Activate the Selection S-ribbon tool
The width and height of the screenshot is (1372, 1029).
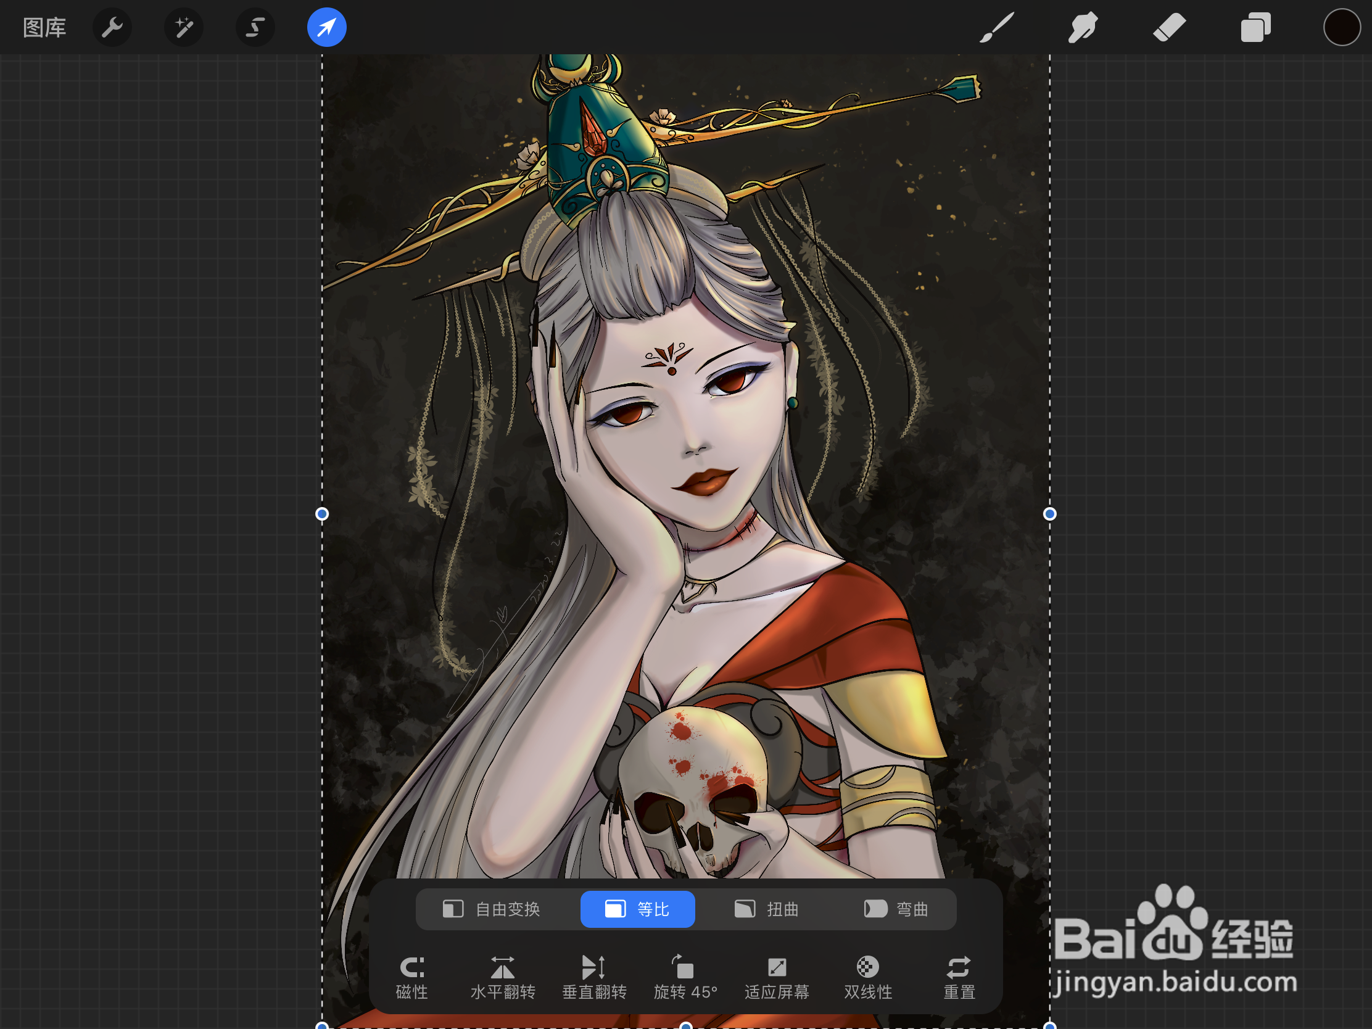tap(255, 27)
